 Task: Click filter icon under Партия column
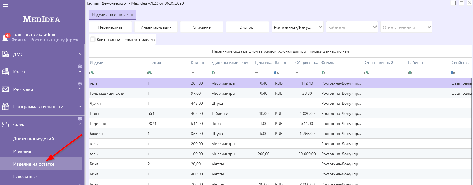(x=150, y=73)
